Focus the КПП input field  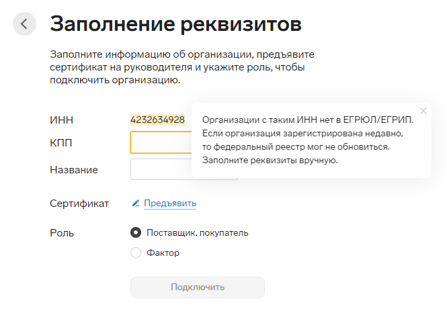click(161, 142)
